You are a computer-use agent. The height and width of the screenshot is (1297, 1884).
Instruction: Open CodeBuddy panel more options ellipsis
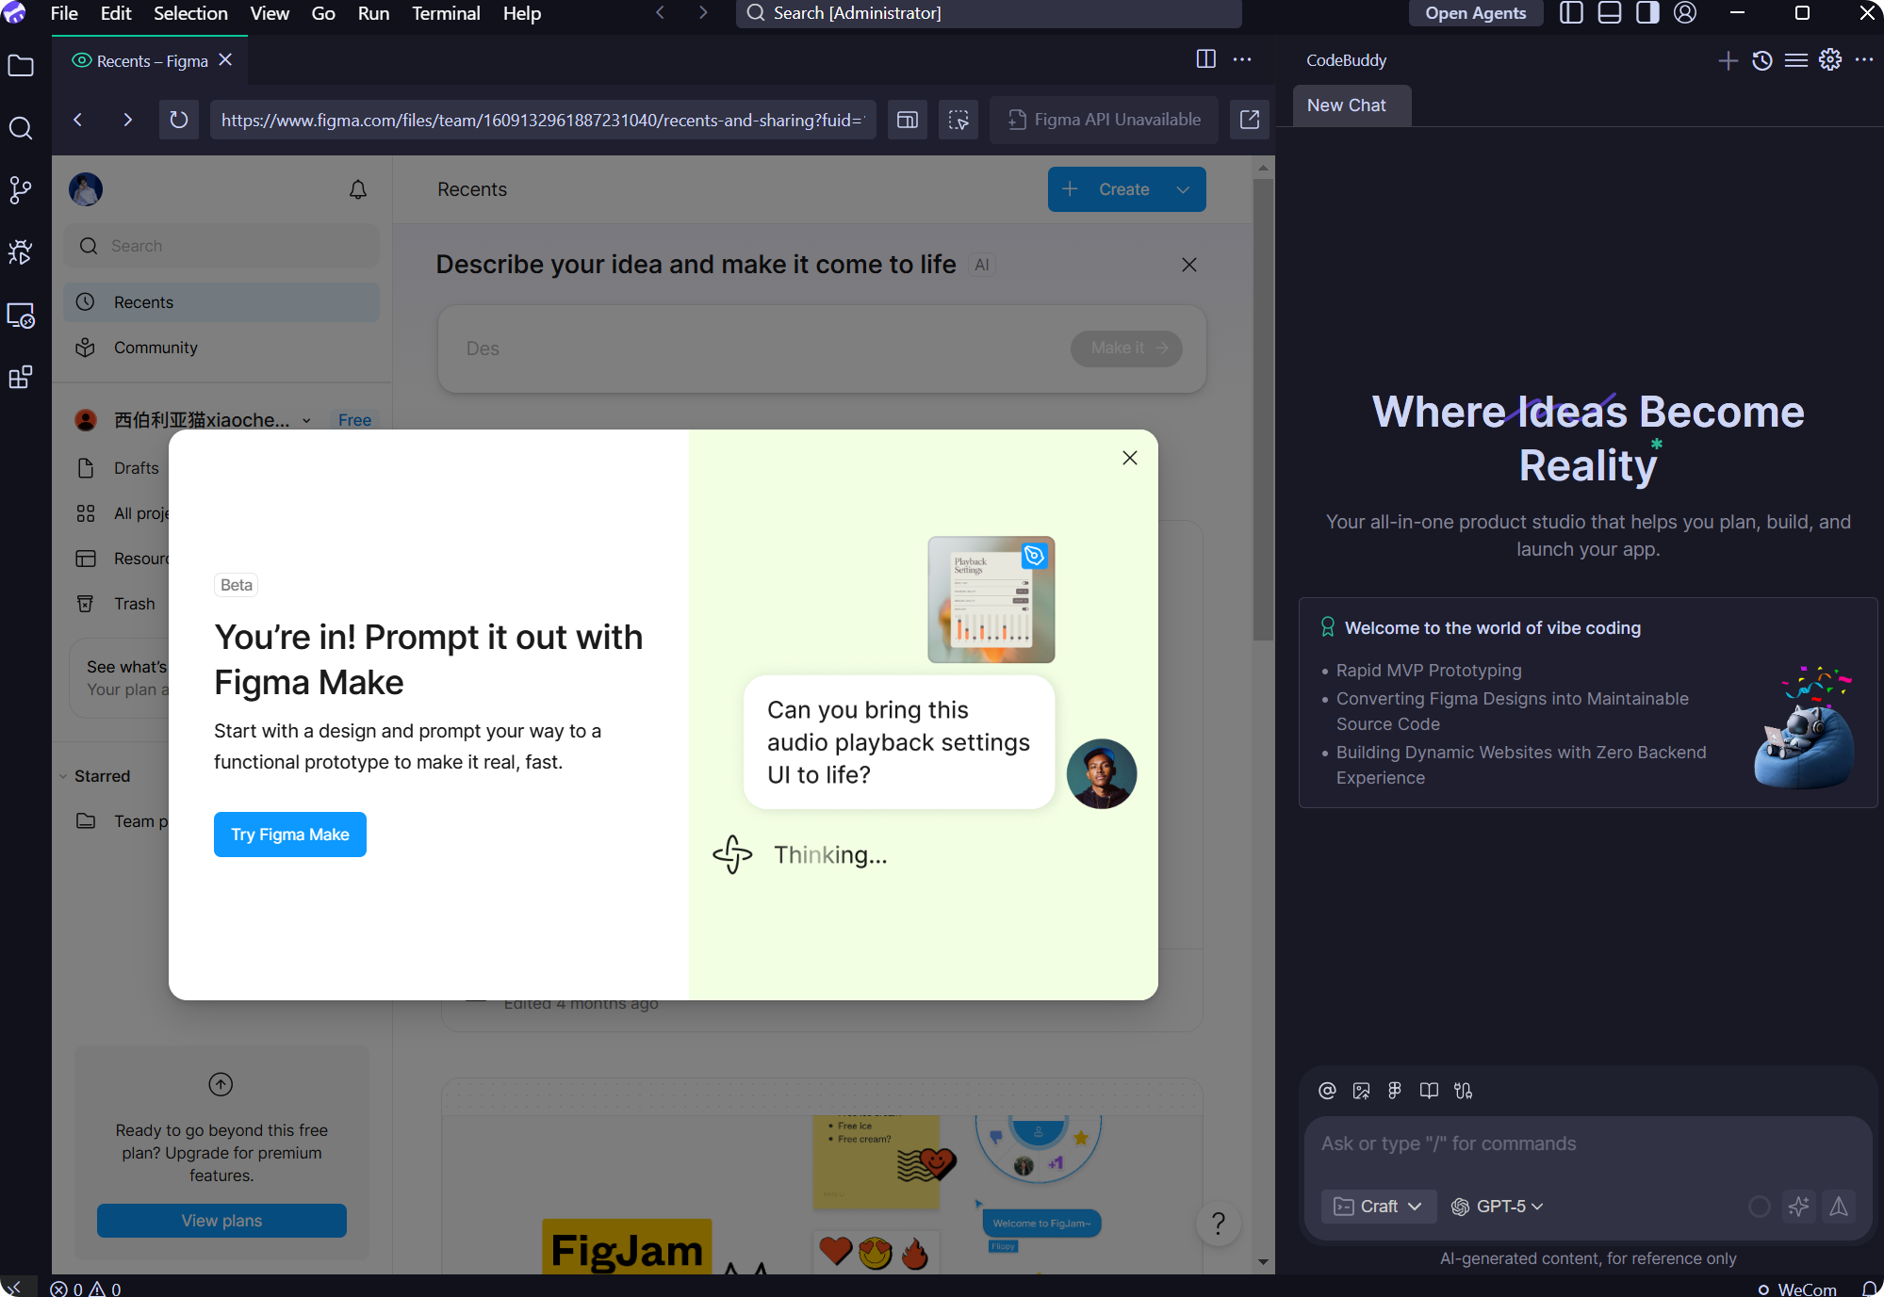coord(1864,59)
